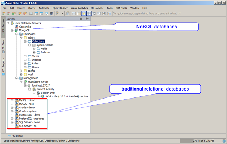This screenshot has width=227, height=144.
Task: Click the plain table window toolbar icon
Action: point(74,13)
